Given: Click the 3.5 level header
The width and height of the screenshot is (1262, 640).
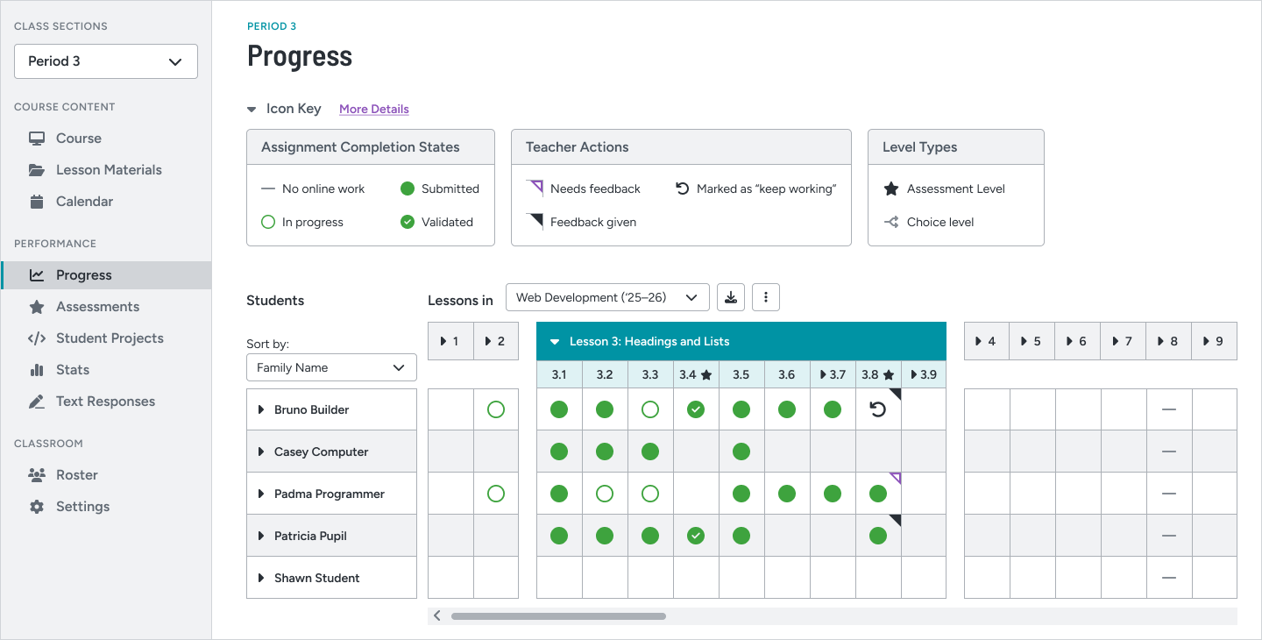Looking at the screenshot, I should pyautogui.click(x=741, y=374).
